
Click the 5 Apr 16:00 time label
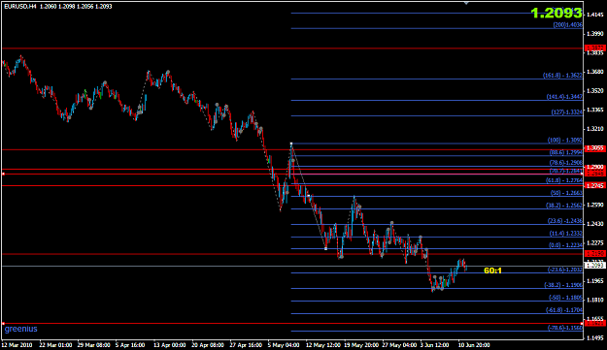coord(130,345)
